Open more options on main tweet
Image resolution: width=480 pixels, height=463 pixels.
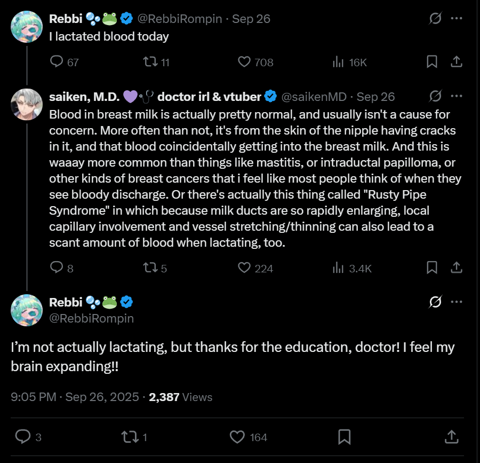457,302
